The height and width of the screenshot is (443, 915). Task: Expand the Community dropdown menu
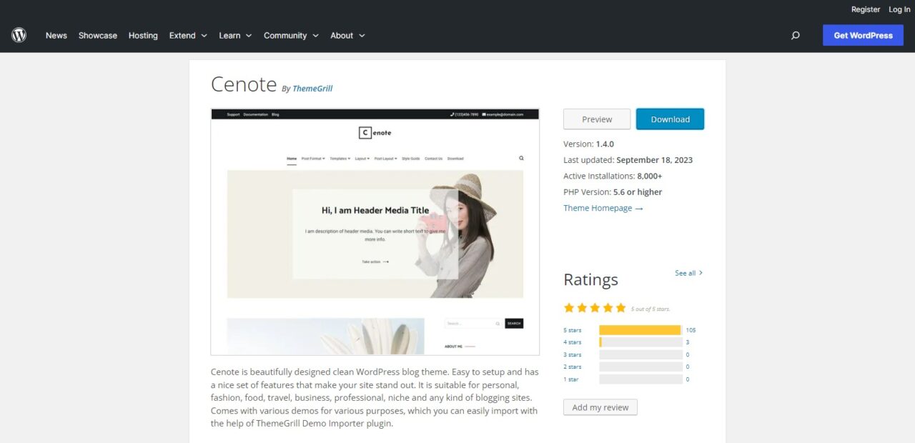(291, 35)
